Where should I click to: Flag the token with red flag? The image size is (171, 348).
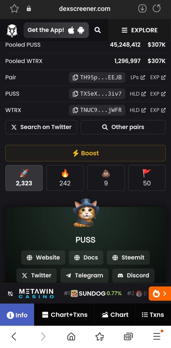[x=147, y=178]
